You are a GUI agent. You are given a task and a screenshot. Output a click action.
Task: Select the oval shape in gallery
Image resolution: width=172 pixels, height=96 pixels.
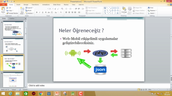pyautogui.click(x=115, y=8)
